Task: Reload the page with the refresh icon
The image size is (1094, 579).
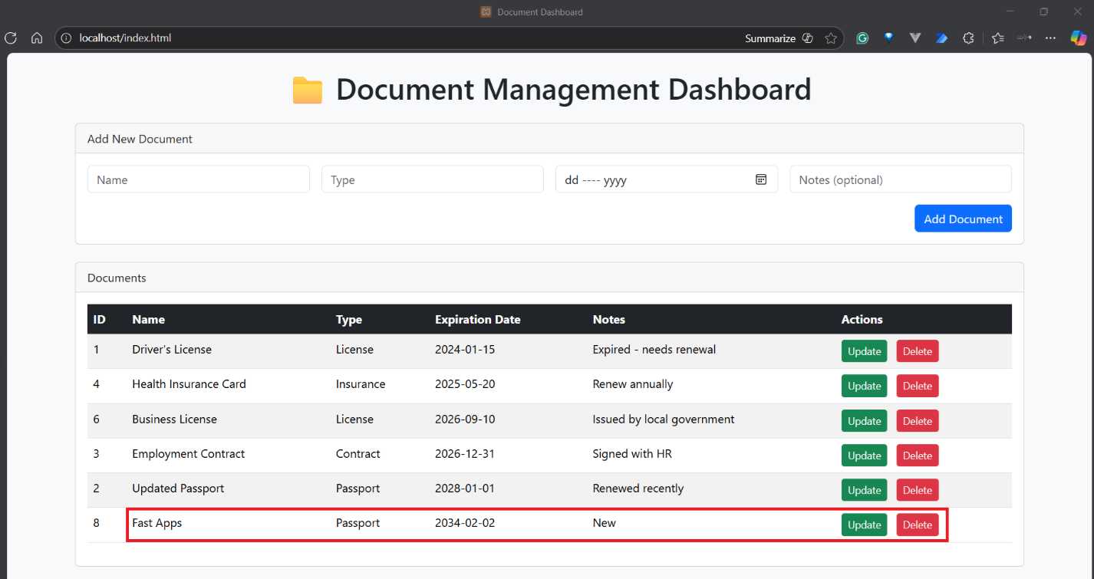Action: (x=11, y=38)
